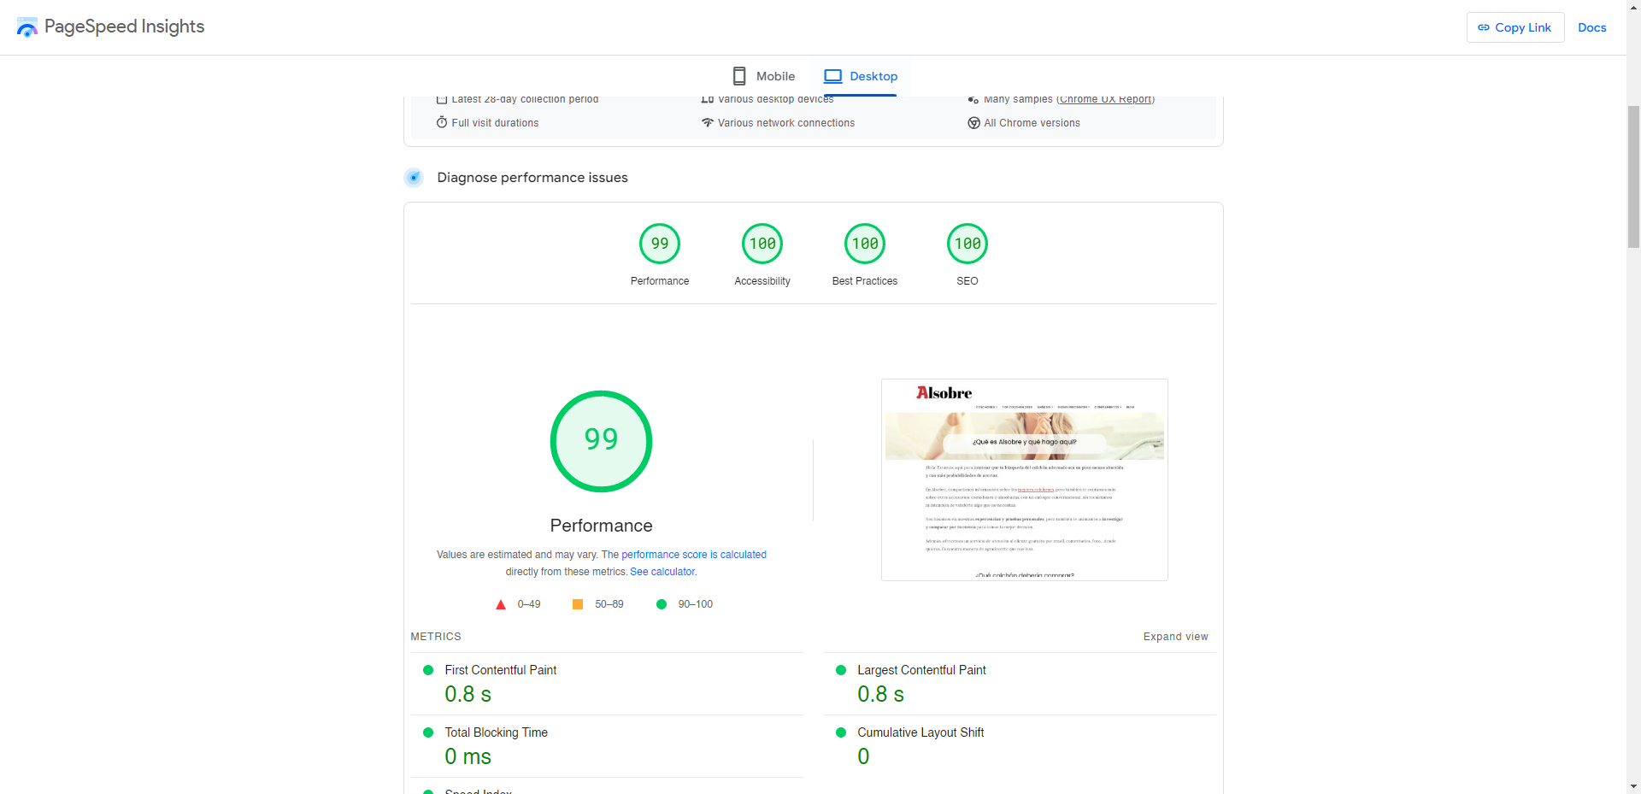Click green dot beside Total Blocking Time
Image resolution: width=1641 pixels, height=794 pixels.
tap(428, 732)
